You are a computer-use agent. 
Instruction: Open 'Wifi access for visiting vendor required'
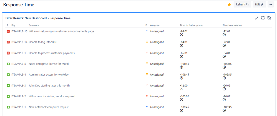click(x=52, y=96)
